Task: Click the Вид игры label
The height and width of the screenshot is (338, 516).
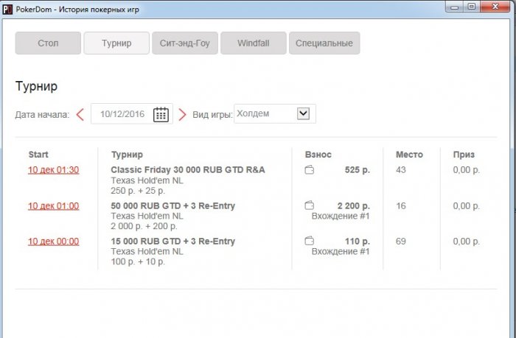Action: coord(212,115)
